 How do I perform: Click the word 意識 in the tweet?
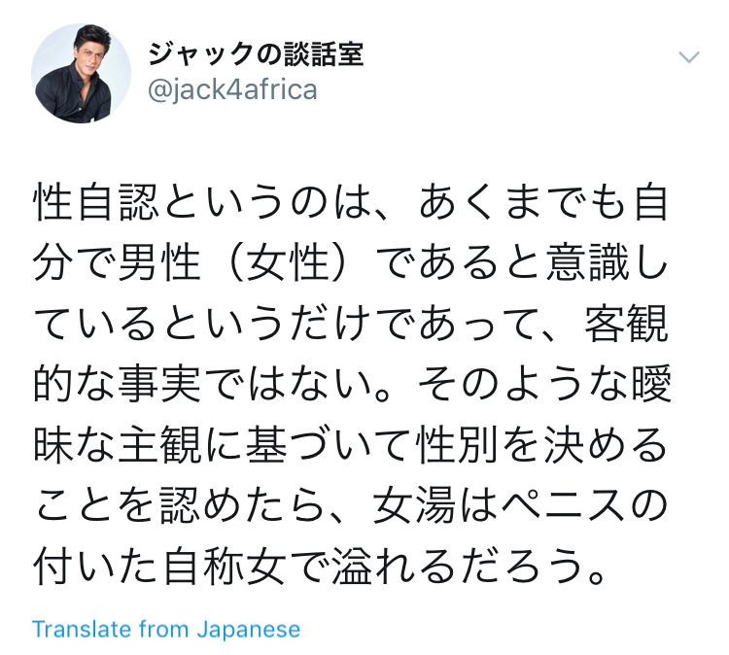pyautogui.click(x=587, y=263)
